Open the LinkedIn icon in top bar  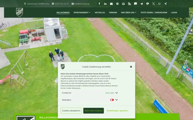pyautogui.click(x=105, y=4)
